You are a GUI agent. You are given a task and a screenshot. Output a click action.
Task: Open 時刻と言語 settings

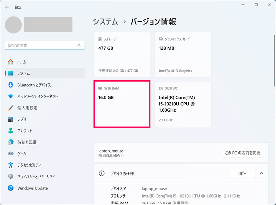coord(45,142)
